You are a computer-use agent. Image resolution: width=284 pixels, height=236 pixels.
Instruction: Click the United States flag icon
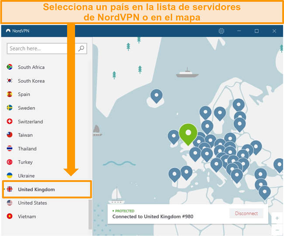[x=10, y=203]
